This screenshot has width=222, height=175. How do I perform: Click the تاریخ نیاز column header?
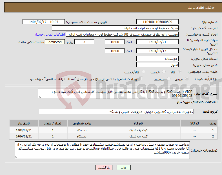click(24, 123)
